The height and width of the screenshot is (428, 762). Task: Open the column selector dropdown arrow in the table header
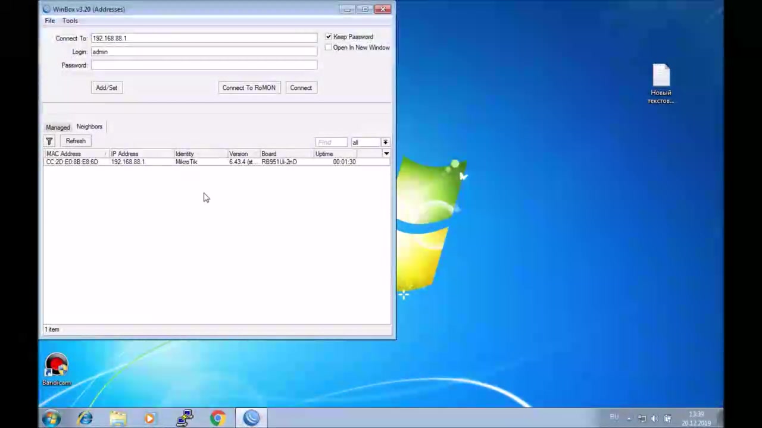click(x=386, y=154)
